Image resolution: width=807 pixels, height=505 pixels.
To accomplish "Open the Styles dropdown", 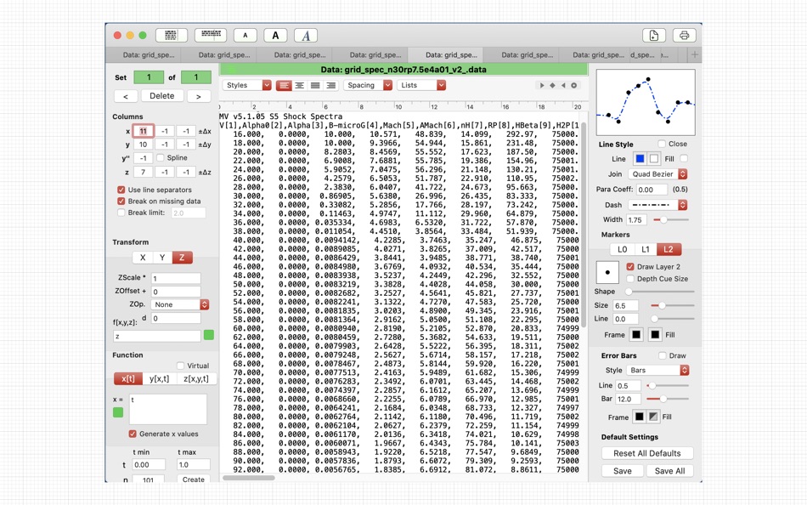I will [247, 86].
